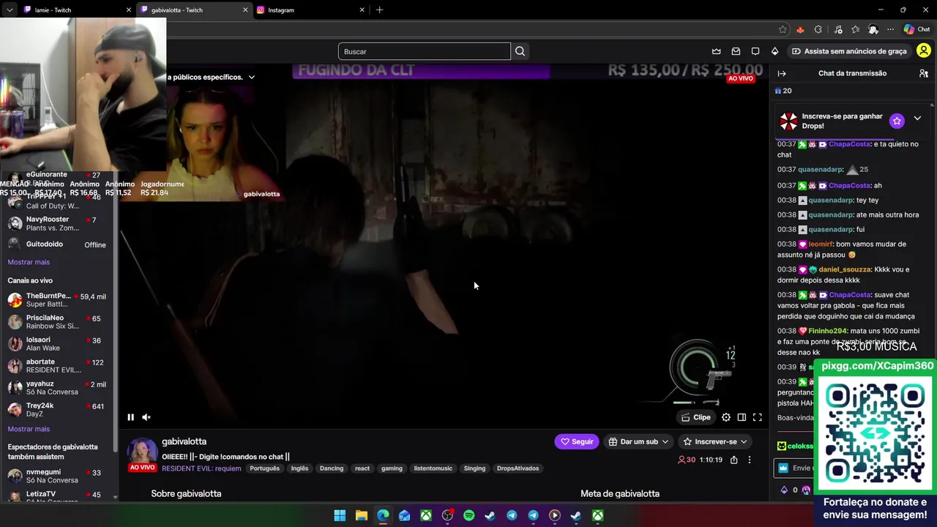
Task: Follow gabivalotta with the Seguir button
Action: point(577,441)
